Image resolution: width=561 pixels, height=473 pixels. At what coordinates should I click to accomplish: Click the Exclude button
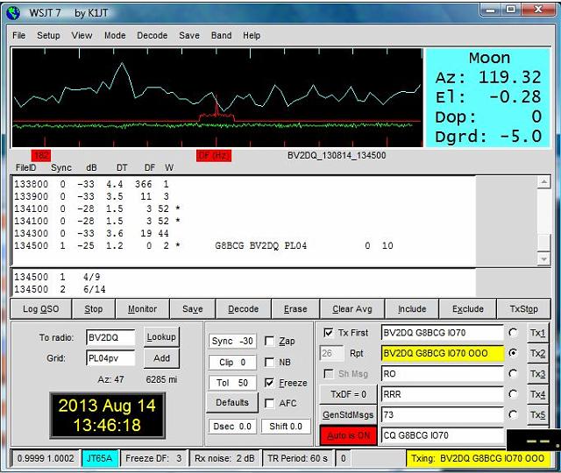pyautogui.click(x=467, y=309)
